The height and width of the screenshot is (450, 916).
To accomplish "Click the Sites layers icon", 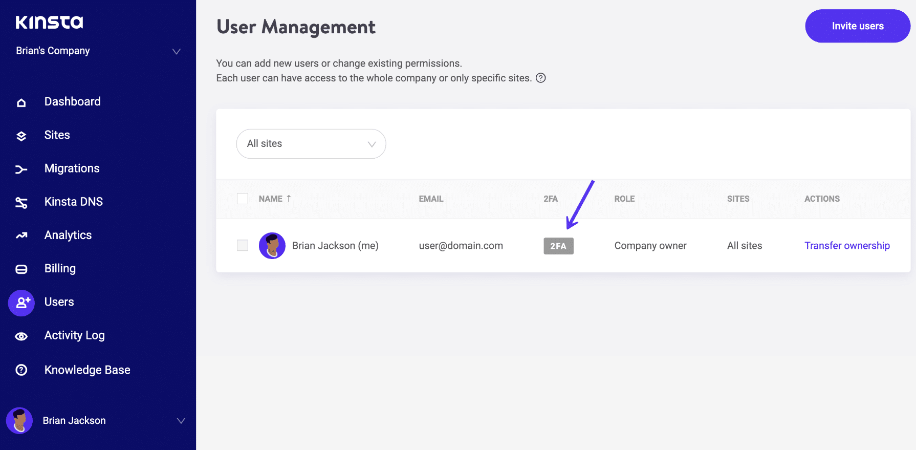I will pos(21,136).
